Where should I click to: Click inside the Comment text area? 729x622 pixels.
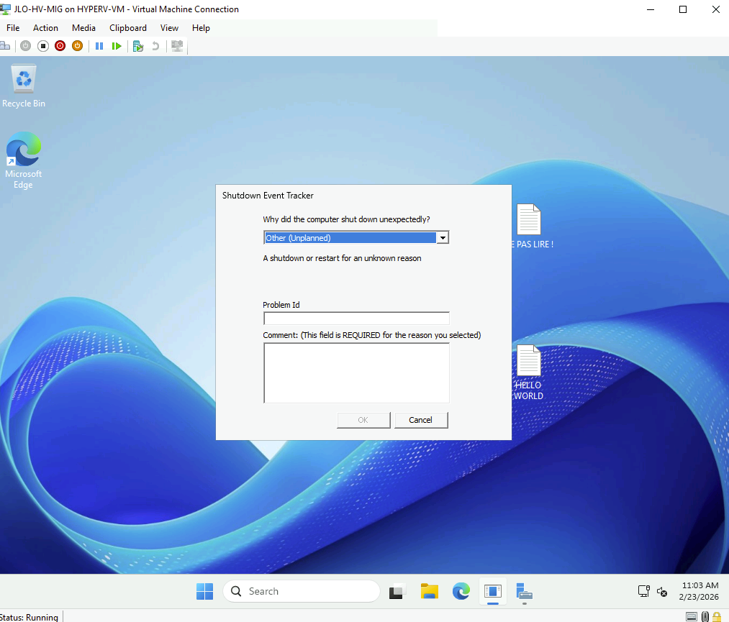pos(356,372)
